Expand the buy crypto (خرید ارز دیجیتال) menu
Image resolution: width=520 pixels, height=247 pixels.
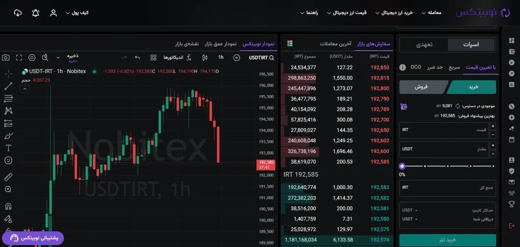394,13
